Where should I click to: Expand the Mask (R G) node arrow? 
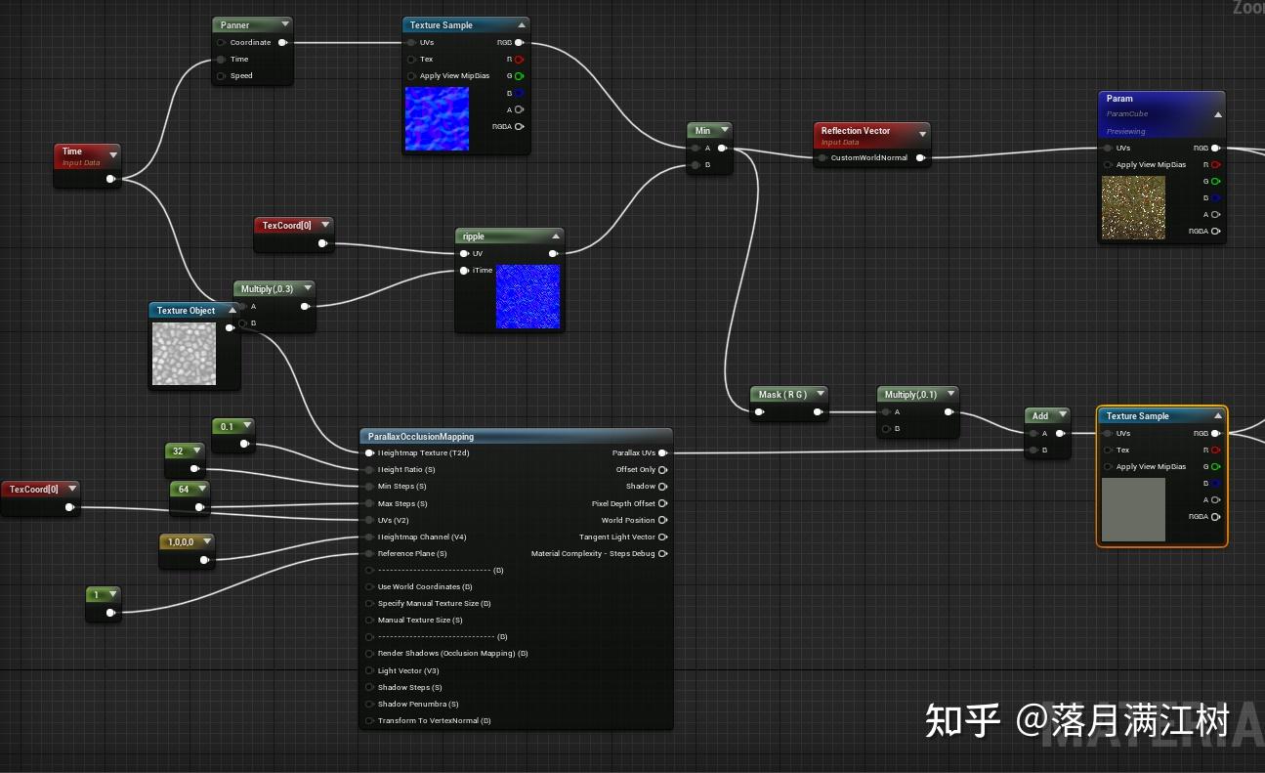tap(821, 394)
